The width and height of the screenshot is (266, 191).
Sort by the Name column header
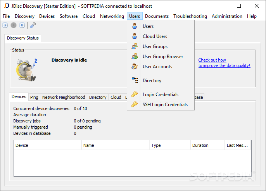point(115,145)
